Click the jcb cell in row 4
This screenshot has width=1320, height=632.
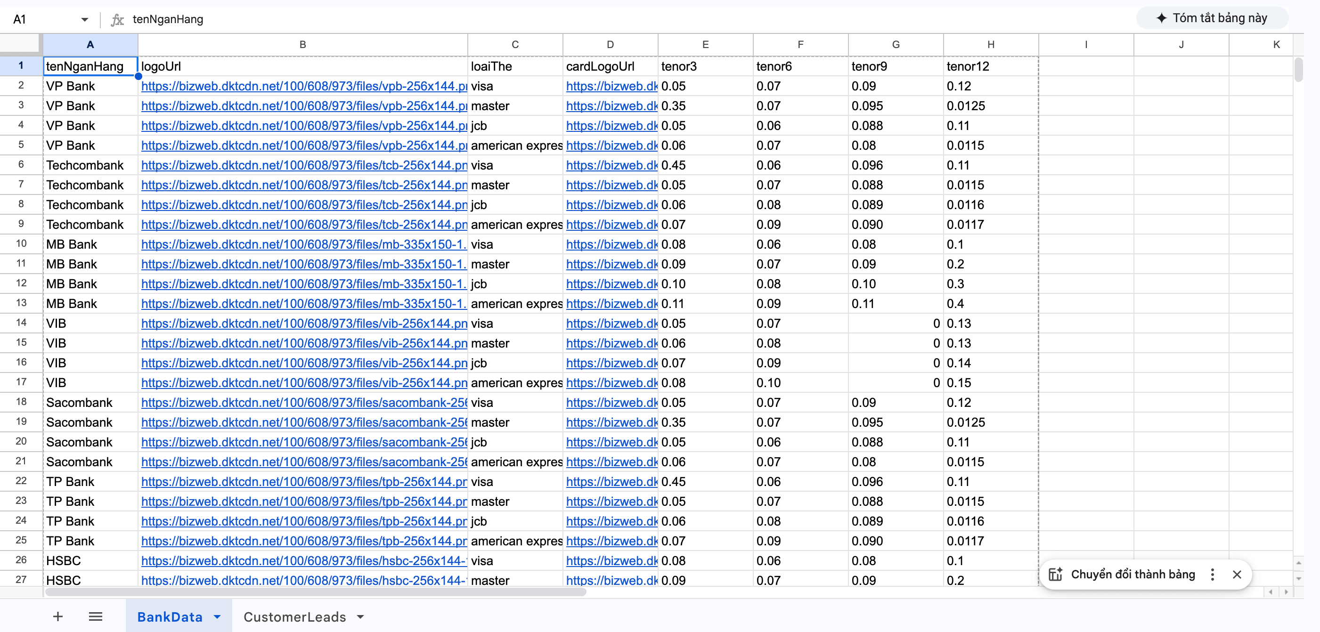point(515,125)
